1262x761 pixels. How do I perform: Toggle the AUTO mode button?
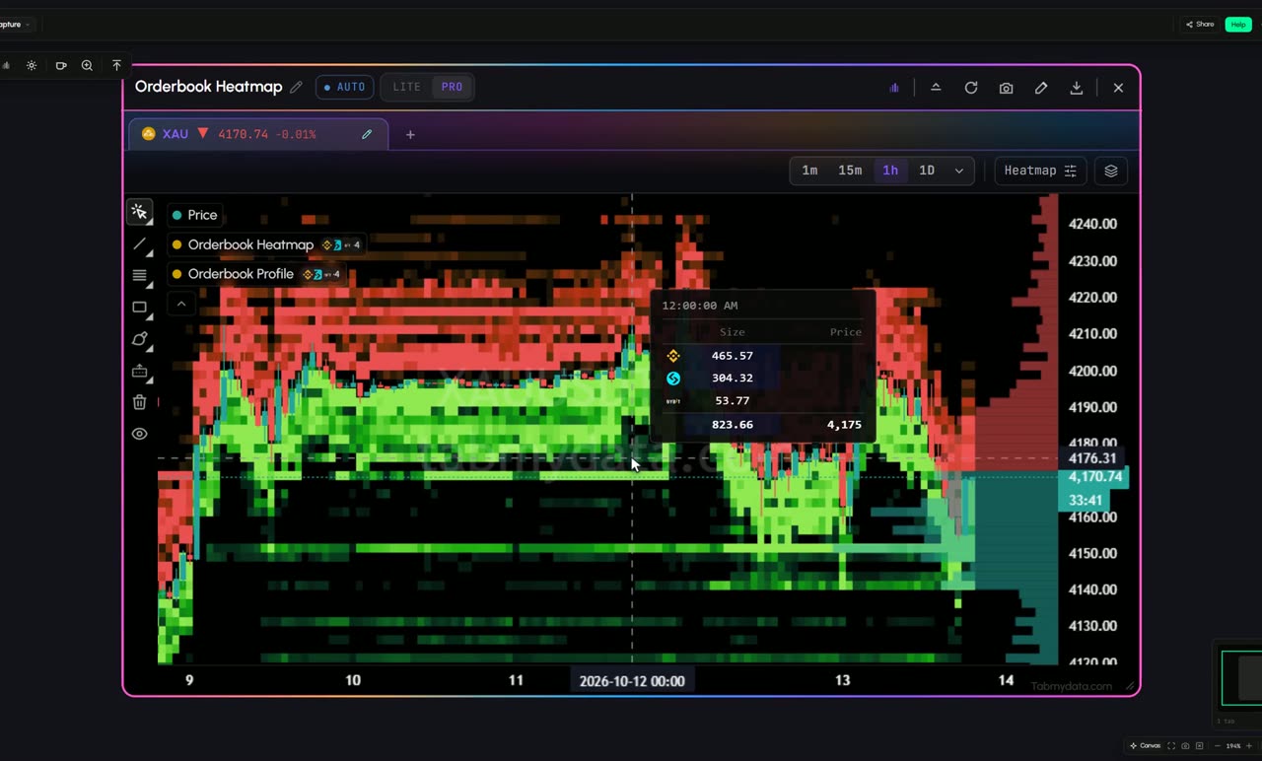click(x=345, y=87)
